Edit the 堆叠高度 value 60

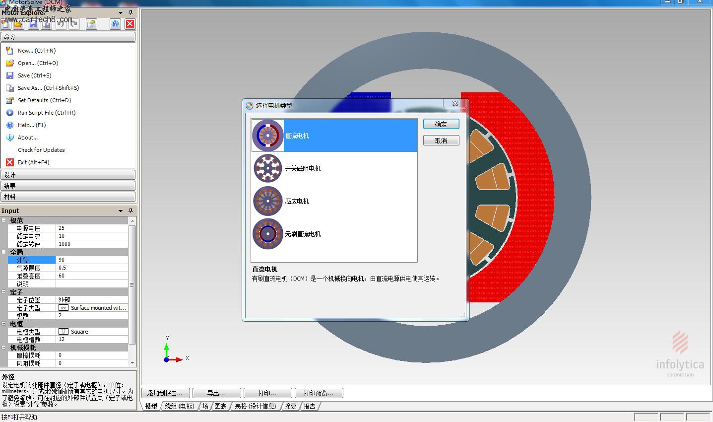(92, 276)
